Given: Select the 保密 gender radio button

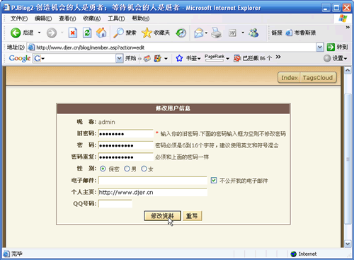Looking at the screenshot, I should (x=103, y=169).
